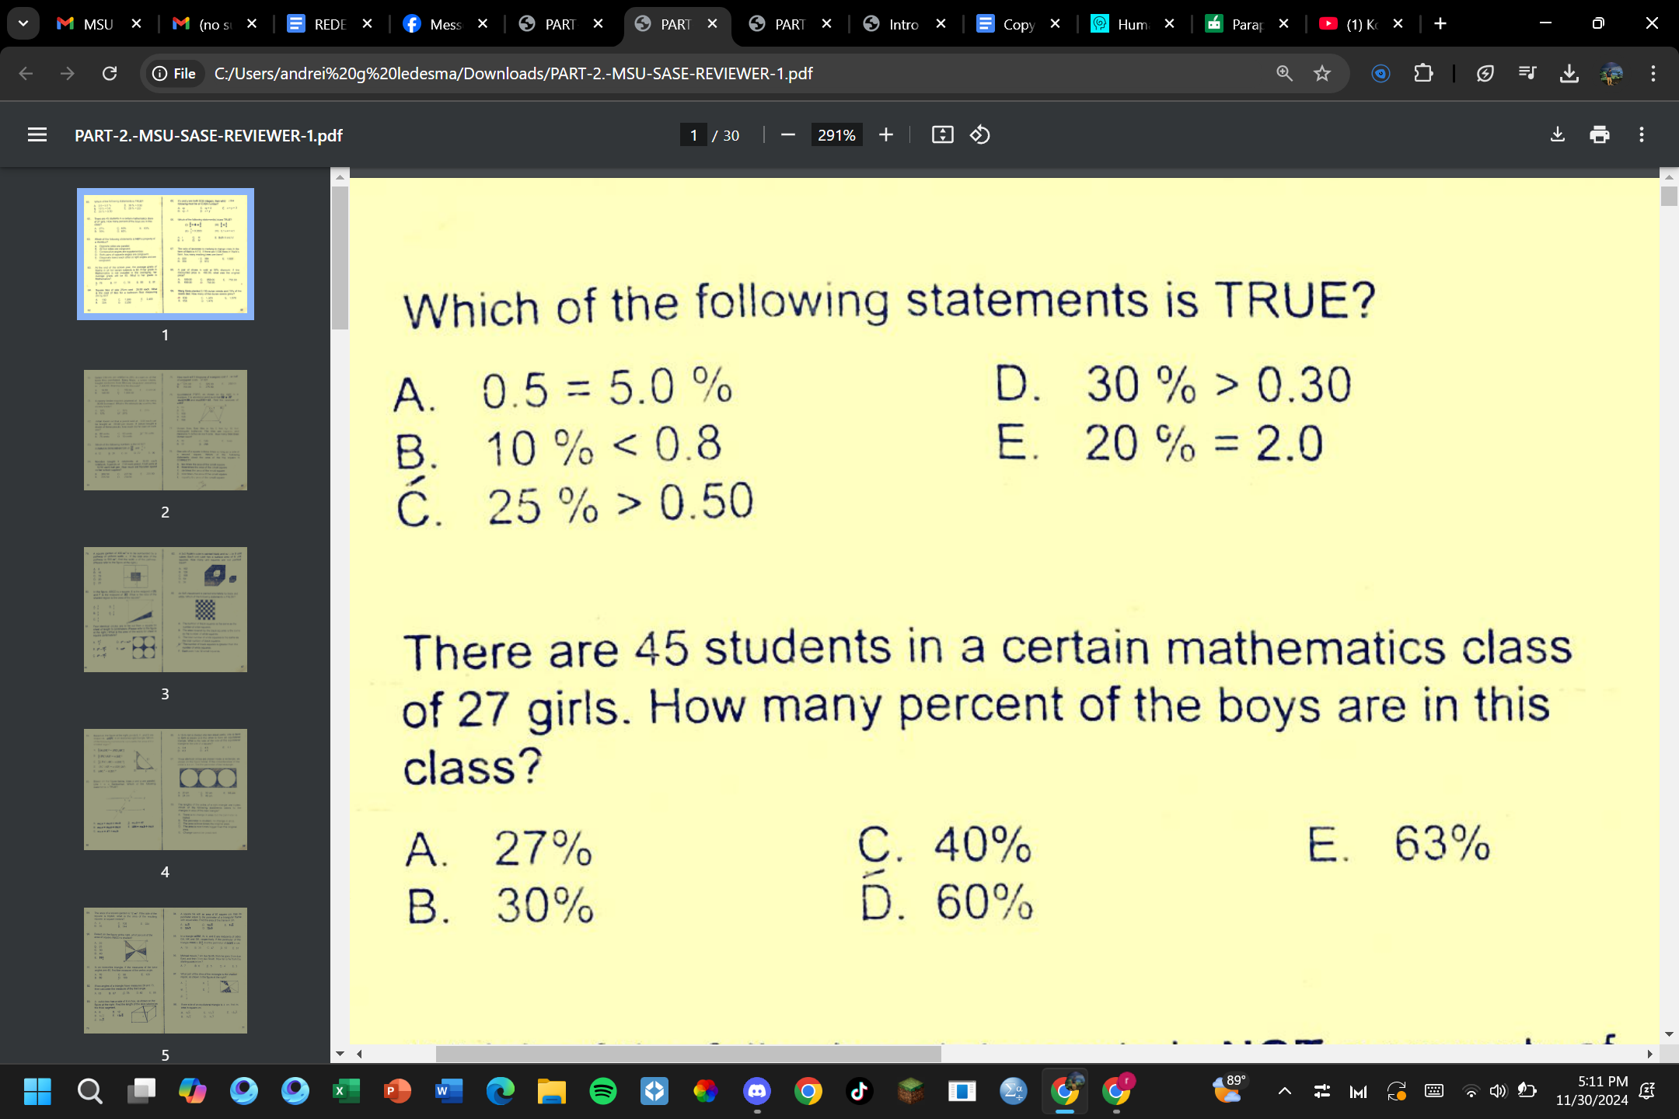
Task: Select page 5 thumbnail
Action: 166,971
